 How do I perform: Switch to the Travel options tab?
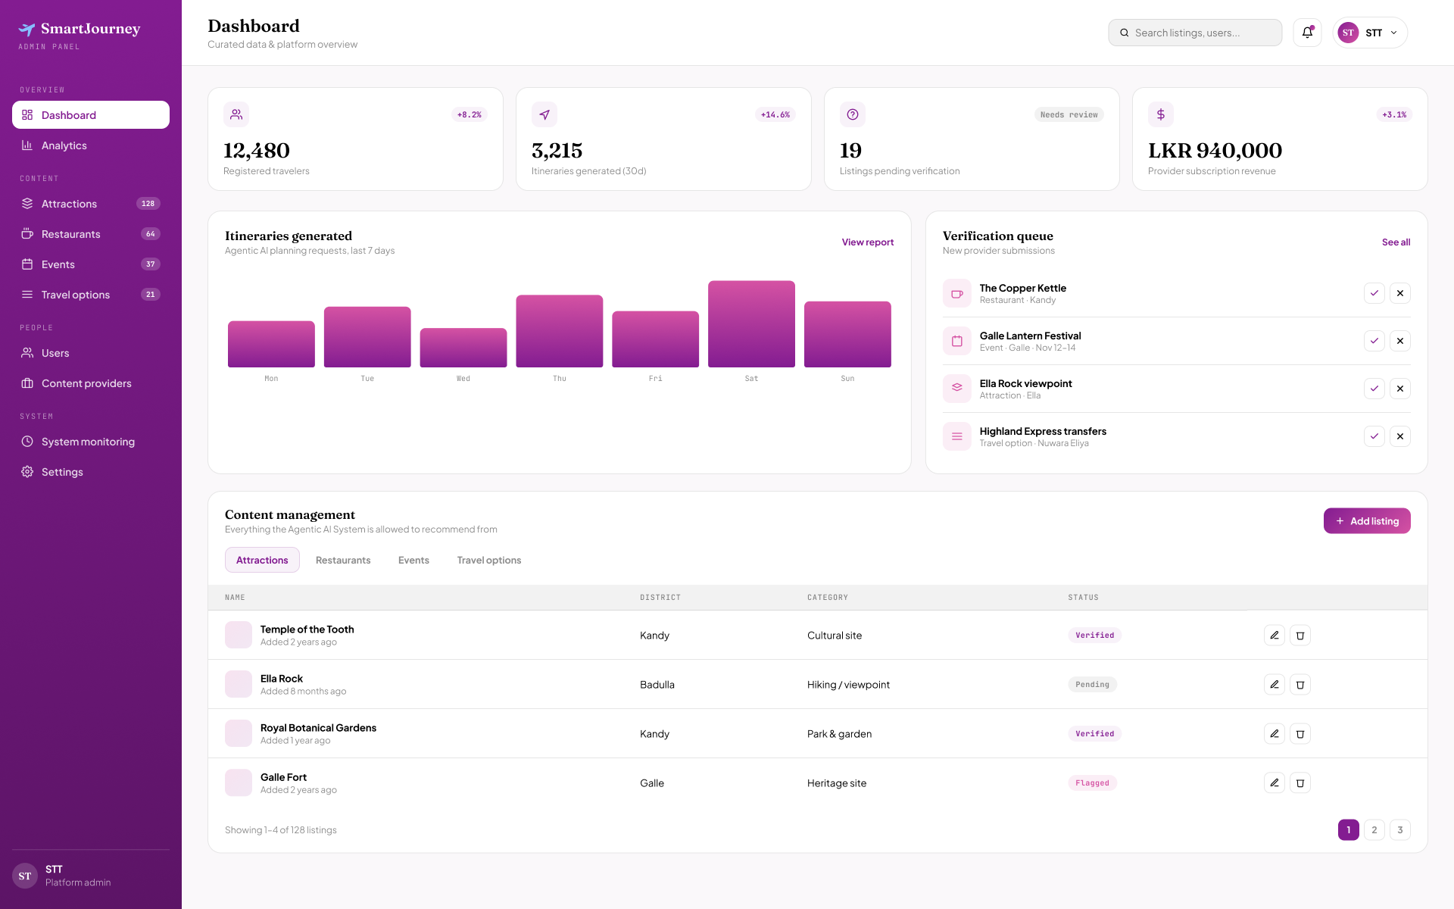point(489,560)
